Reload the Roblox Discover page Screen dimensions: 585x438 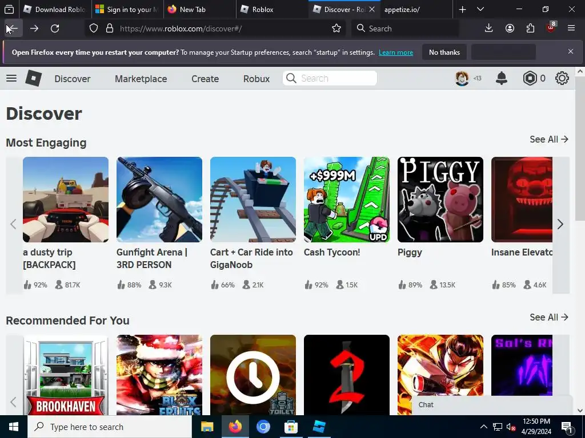tap(55, 29)
